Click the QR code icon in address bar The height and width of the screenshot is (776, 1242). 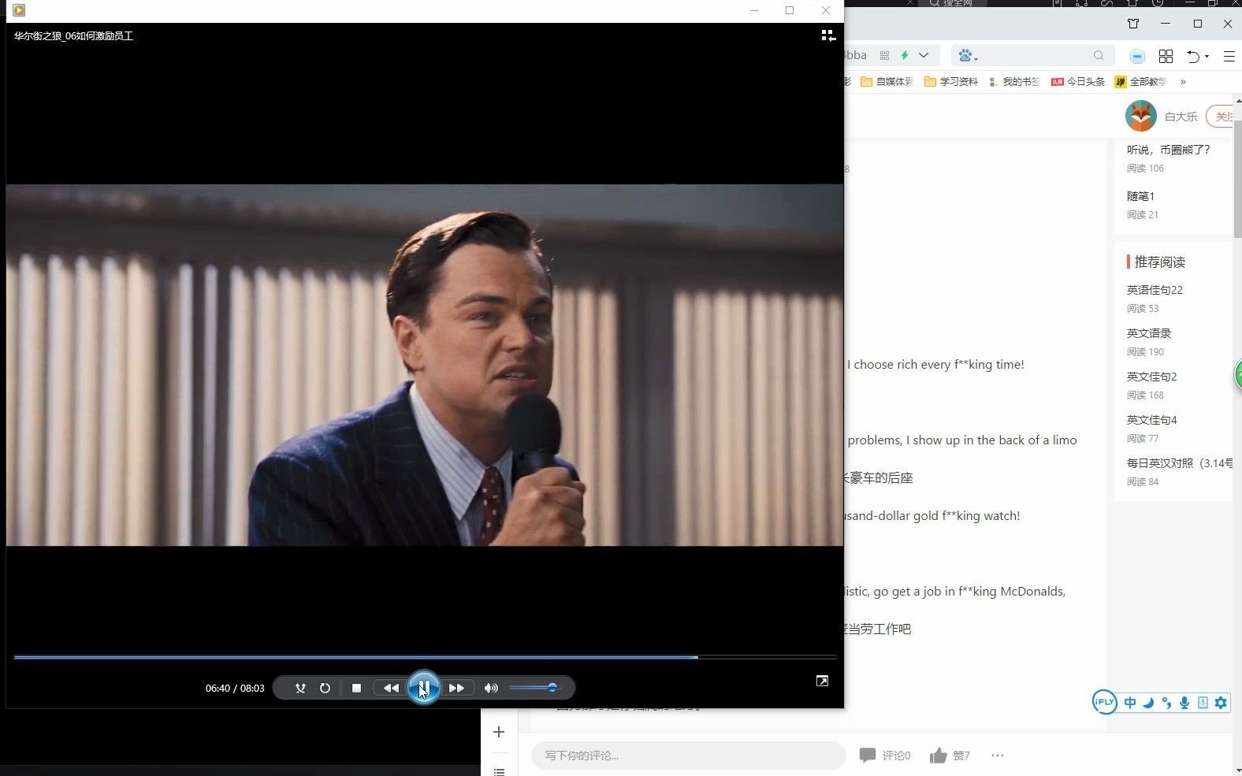[x=884, y=56]
